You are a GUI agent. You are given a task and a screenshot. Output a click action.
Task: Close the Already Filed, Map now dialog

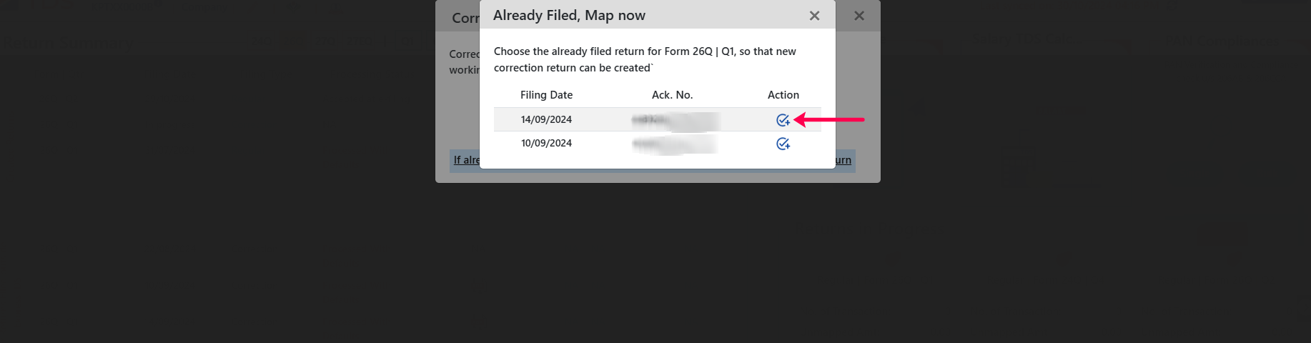[814, 16]
